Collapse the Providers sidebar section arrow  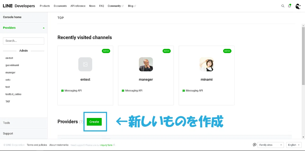coord(43,28)
